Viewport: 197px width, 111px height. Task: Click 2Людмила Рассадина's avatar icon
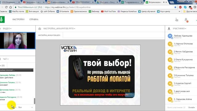[170, 68]
